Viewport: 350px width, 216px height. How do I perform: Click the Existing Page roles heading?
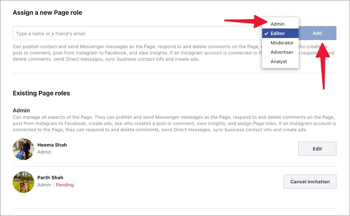tap(41, 93)
